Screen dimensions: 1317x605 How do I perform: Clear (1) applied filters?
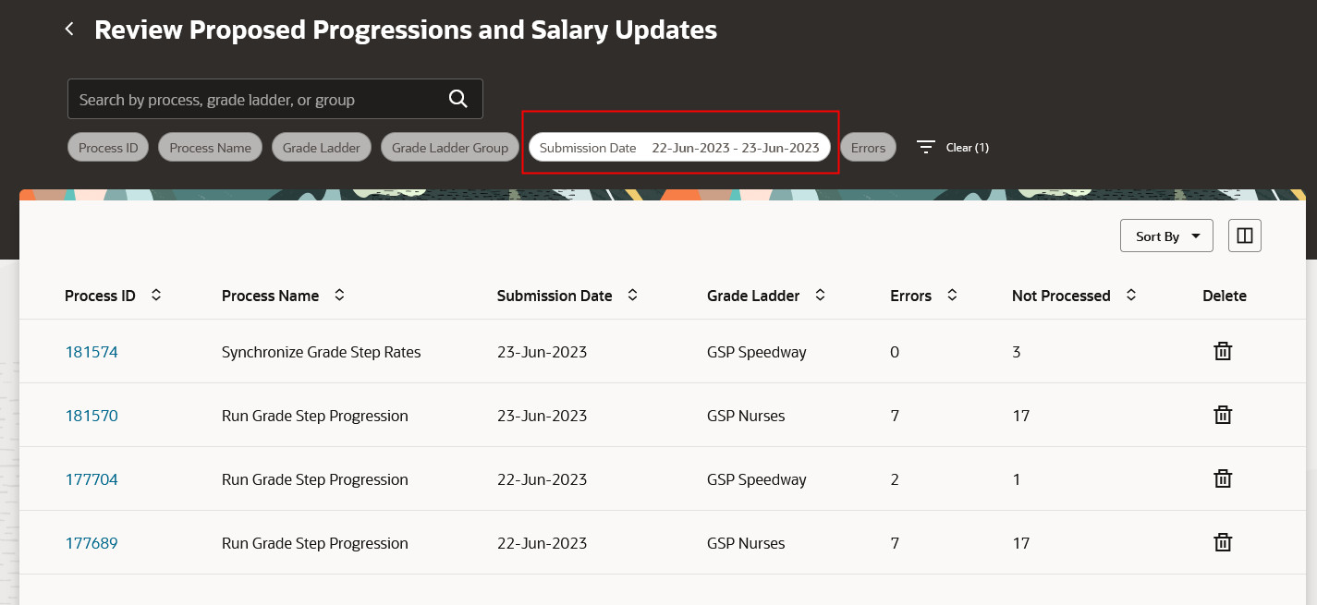(x=967, y=148)
